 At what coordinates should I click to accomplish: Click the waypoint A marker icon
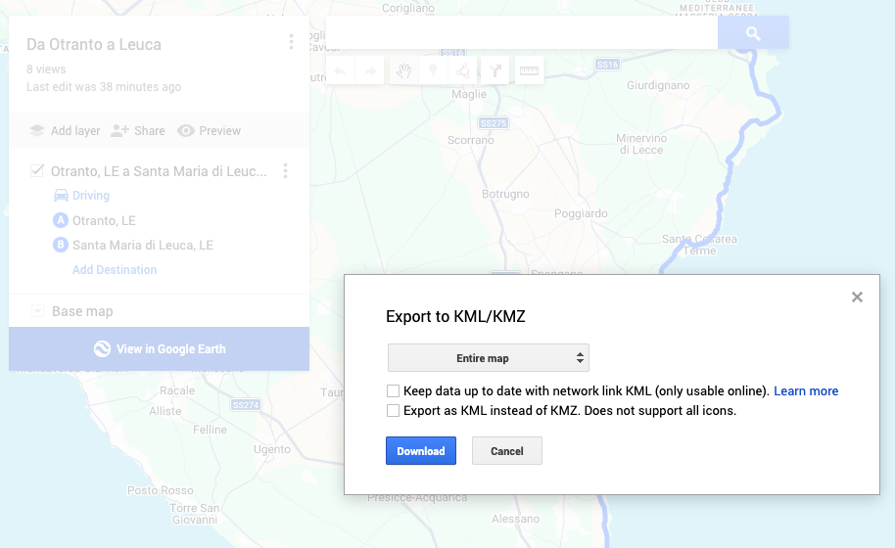[61, 220]
